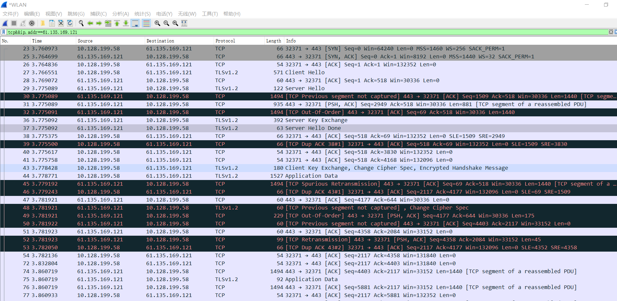Go to the last packet with down arrow icon
Image resolution: width=617 pixels, height=301 pixels.
(126, 23)
